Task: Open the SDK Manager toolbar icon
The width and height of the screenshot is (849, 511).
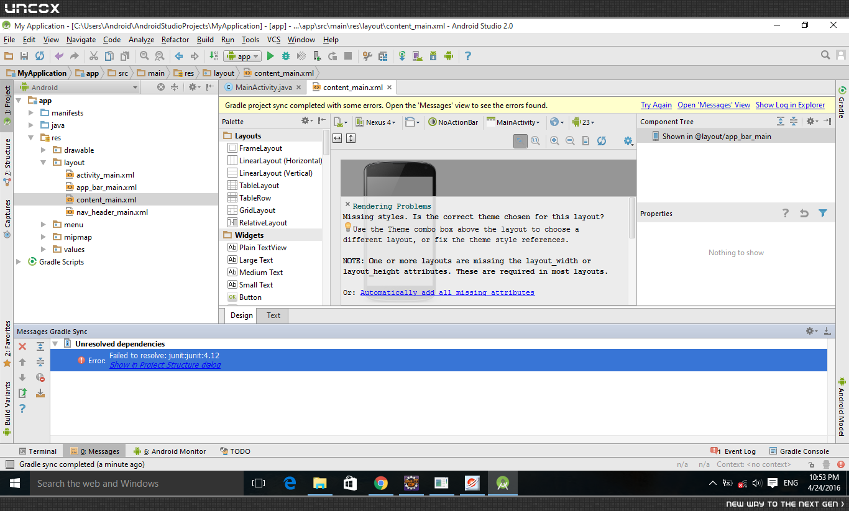Action: pyautogui.click(x=433, y=56)
